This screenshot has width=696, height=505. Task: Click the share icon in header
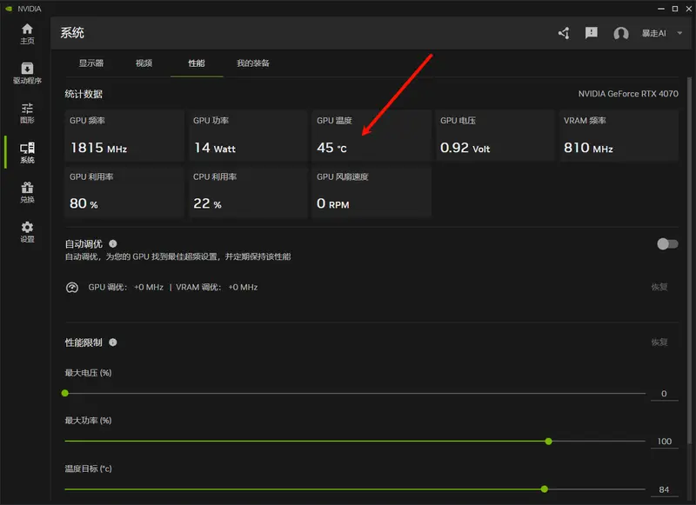[564, 33]
